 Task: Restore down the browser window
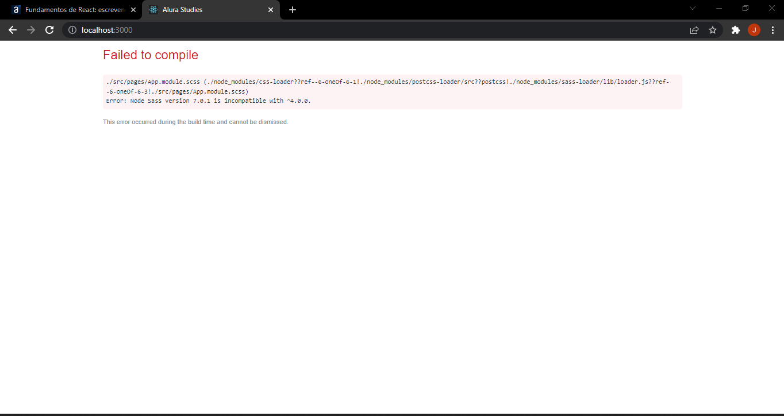tap(745, 8)
